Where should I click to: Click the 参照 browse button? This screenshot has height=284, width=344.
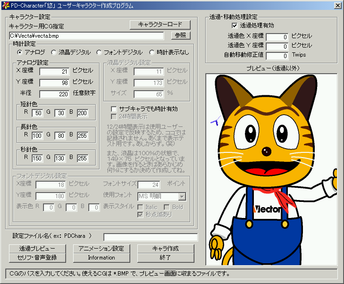click(x=181, y=35)
